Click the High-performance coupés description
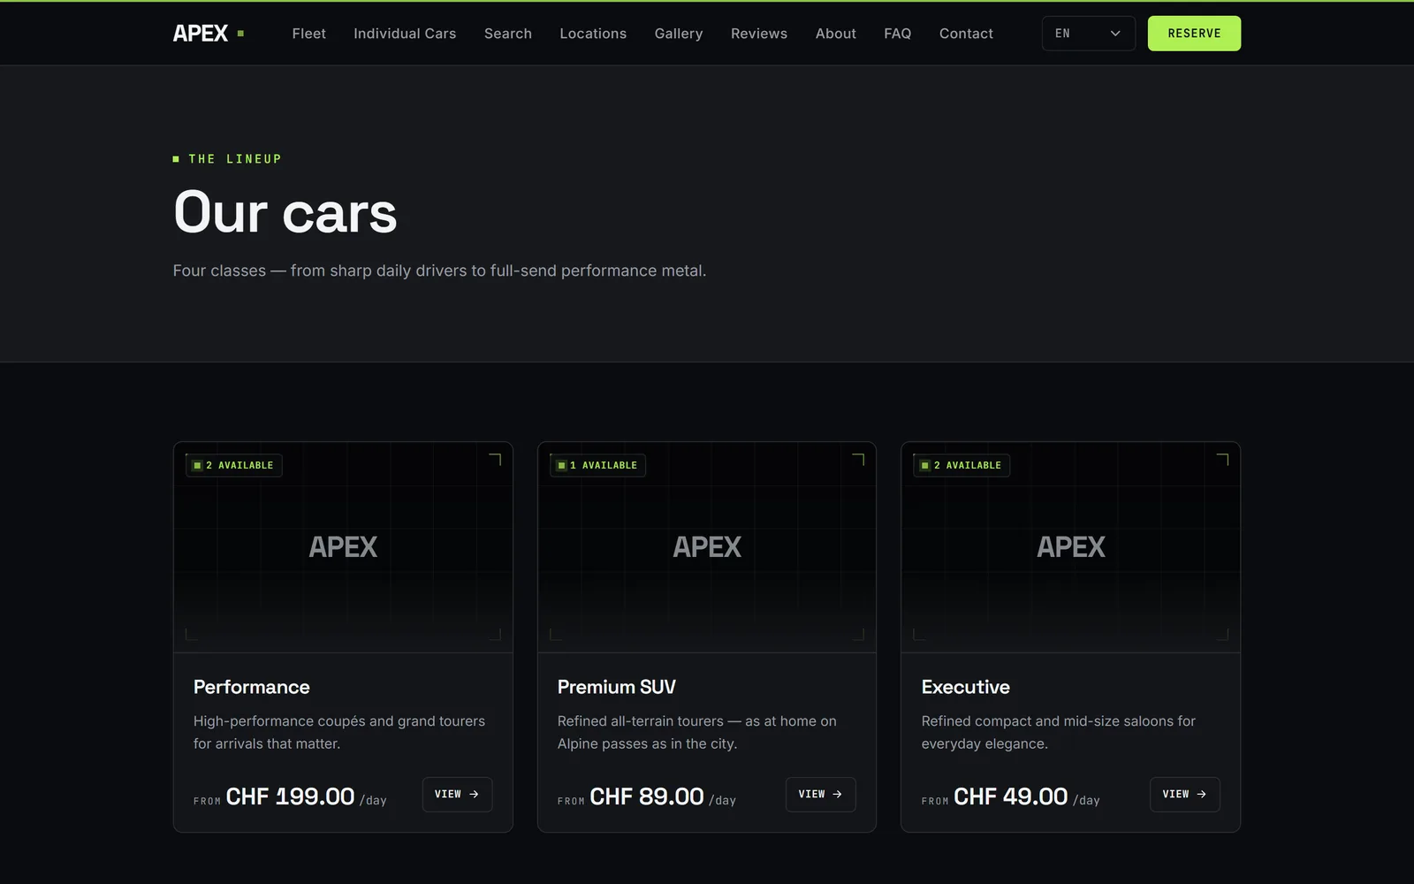Image resolution: width=1414 pixels, height=884 pixels. tap(339, 732)
